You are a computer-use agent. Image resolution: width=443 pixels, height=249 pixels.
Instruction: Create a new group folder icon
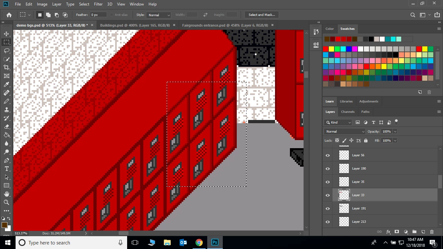[x=414, y=232]
